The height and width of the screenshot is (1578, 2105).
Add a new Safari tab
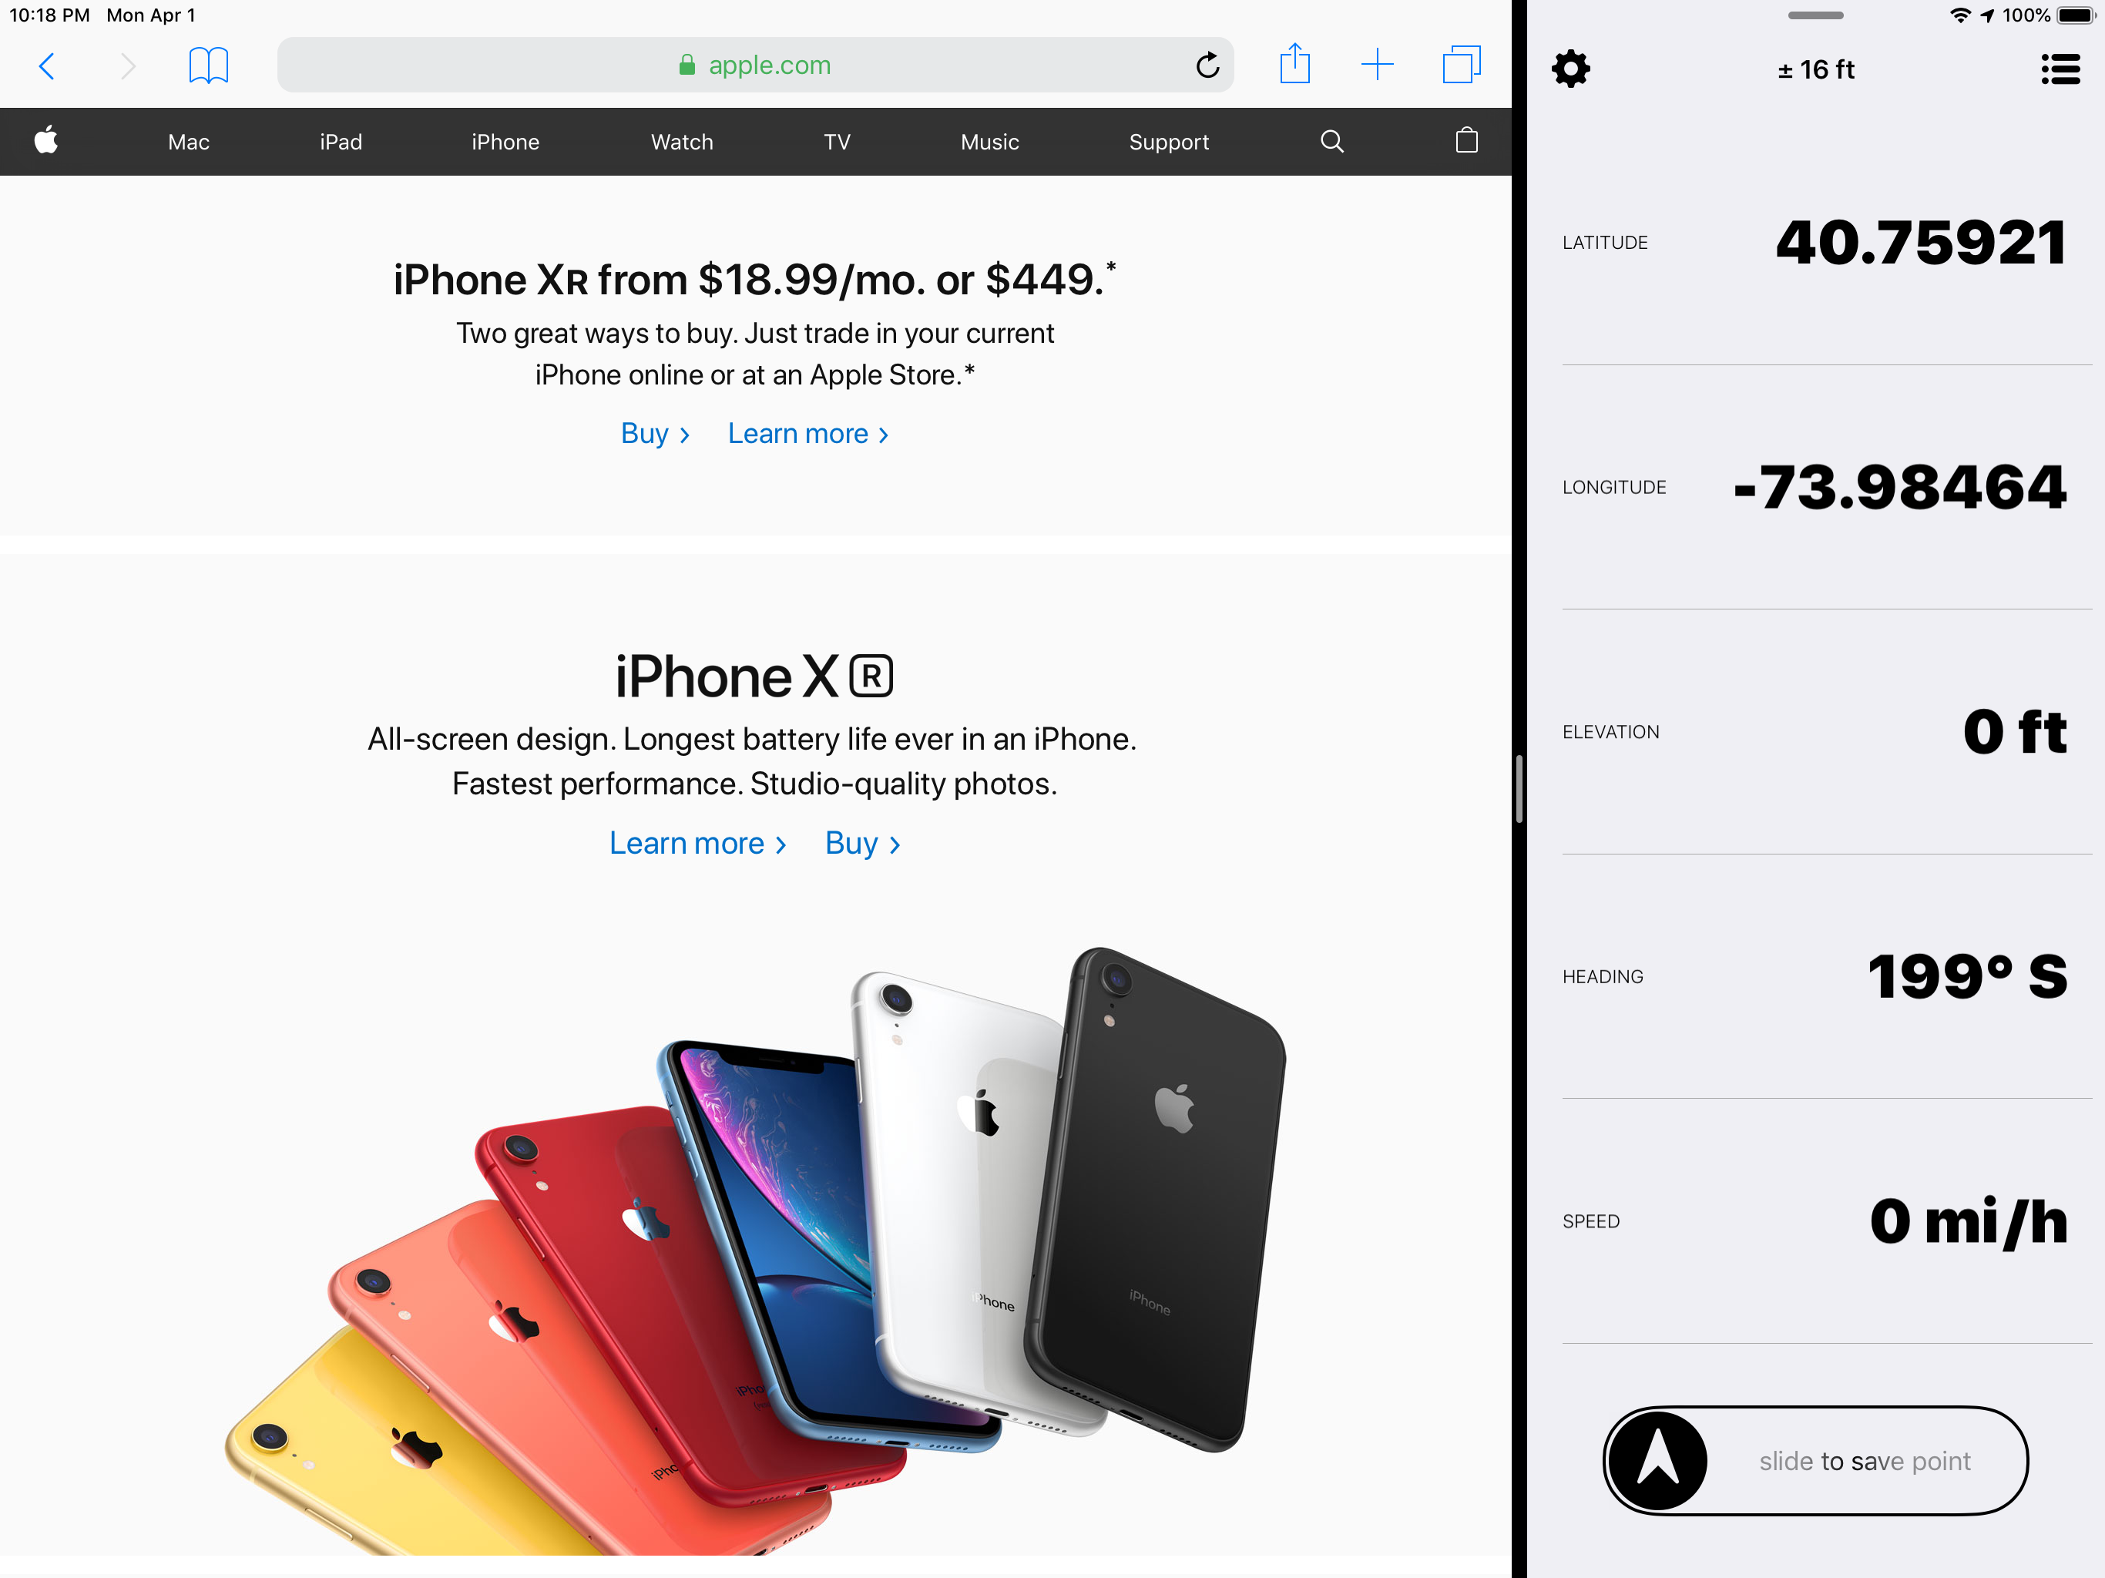click(x=1377, y=65)
